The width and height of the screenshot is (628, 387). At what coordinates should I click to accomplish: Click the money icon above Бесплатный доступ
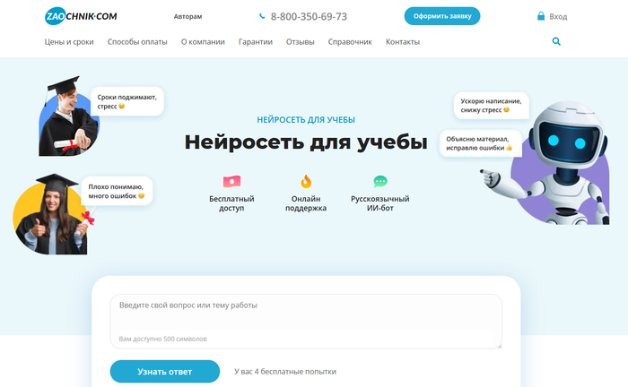click(x=231, y=182)
